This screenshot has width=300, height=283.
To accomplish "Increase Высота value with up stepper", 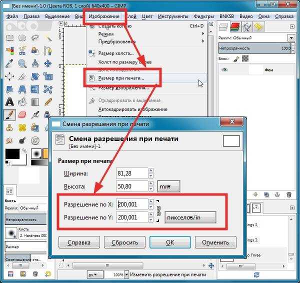I will pos(151,183).
